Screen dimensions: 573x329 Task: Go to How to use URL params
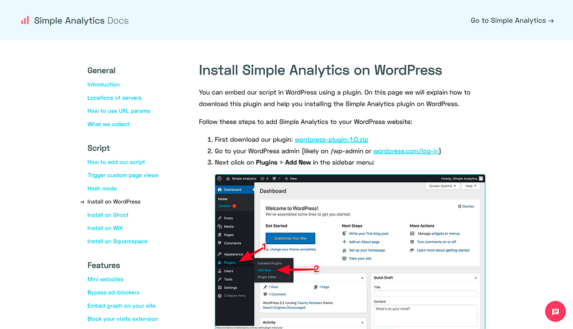point(119,111)
